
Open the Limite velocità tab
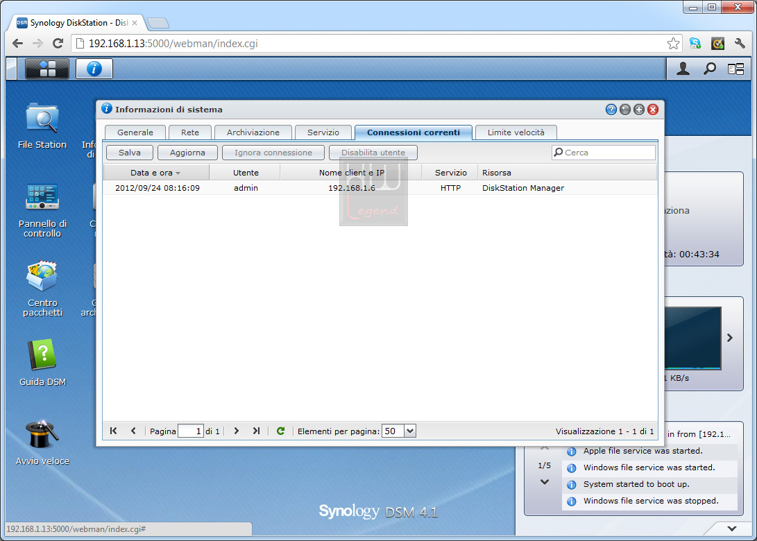click(516, 132)
